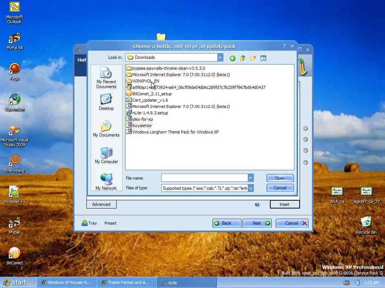Select the atl90sp1-kb973924 file

196,87
